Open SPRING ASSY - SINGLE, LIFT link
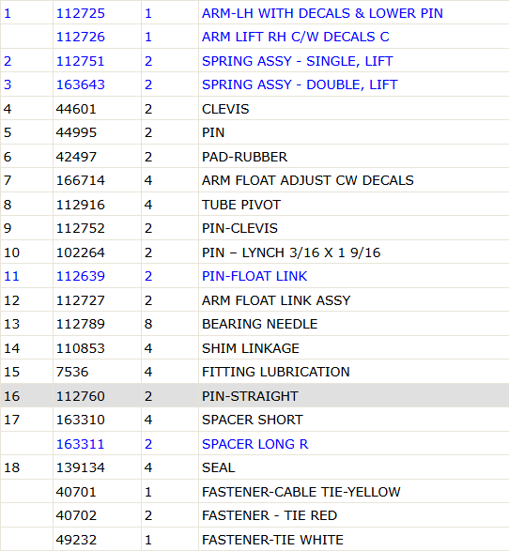 click(297, 61)
